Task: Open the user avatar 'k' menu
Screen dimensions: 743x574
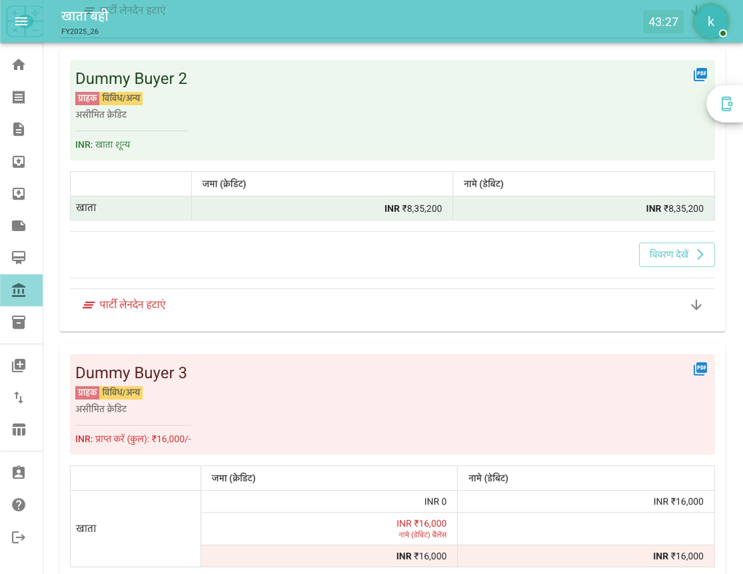Action: [x=711, y=21]
